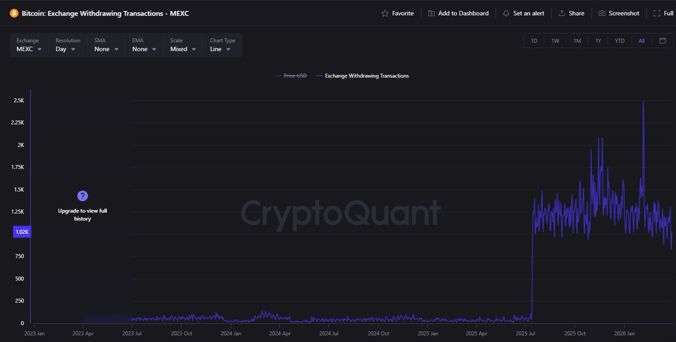The width and height of the screenshot is (676, 342).
Task: Open the calendar date picker icon
Action: 662,40
